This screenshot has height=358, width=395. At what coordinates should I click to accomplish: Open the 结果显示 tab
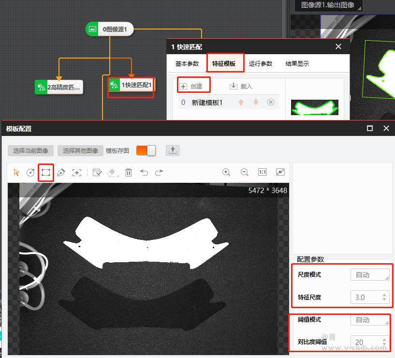pos(297,63)
